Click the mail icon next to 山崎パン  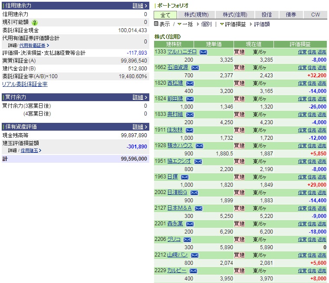pyautogui.click(x=194, y=255)
